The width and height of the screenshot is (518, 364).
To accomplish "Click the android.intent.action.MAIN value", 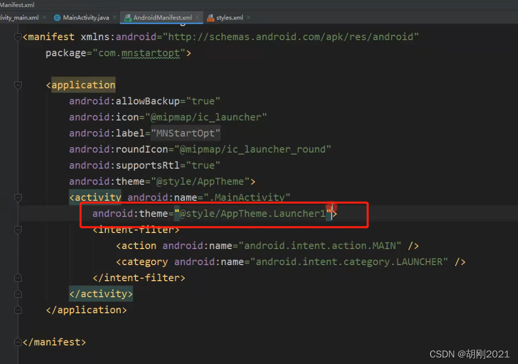I will click(319, 246).
